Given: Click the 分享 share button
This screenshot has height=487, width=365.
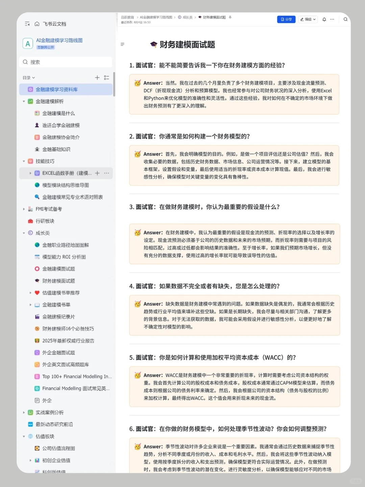Looking at the screenshot, I should [x=286, y=19].
